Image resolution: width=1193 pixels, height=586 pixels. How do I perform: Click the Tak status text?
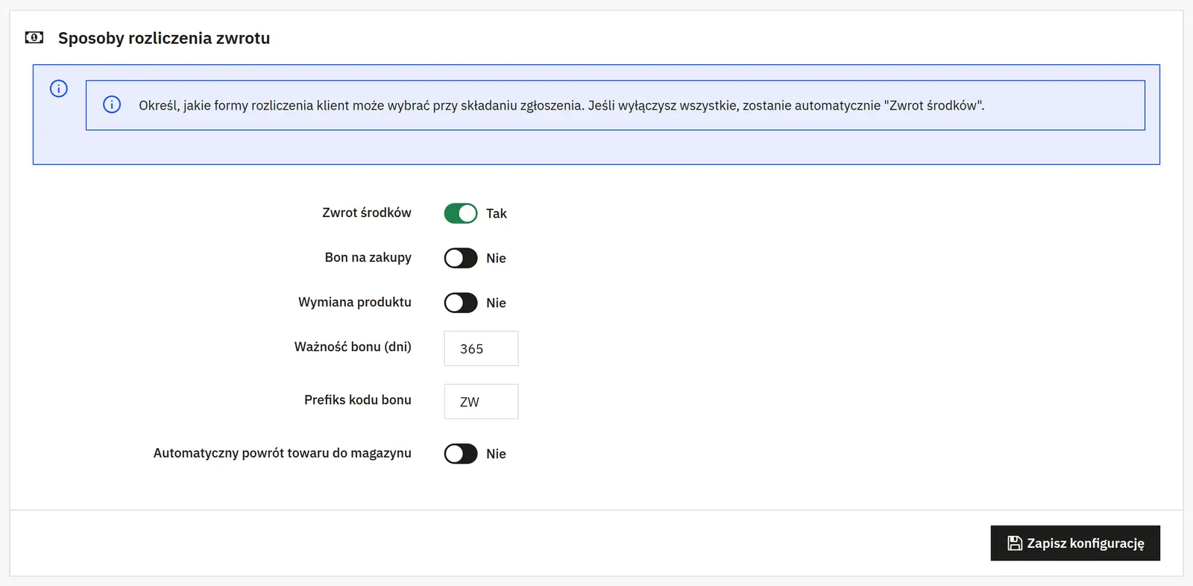[497, 213]
